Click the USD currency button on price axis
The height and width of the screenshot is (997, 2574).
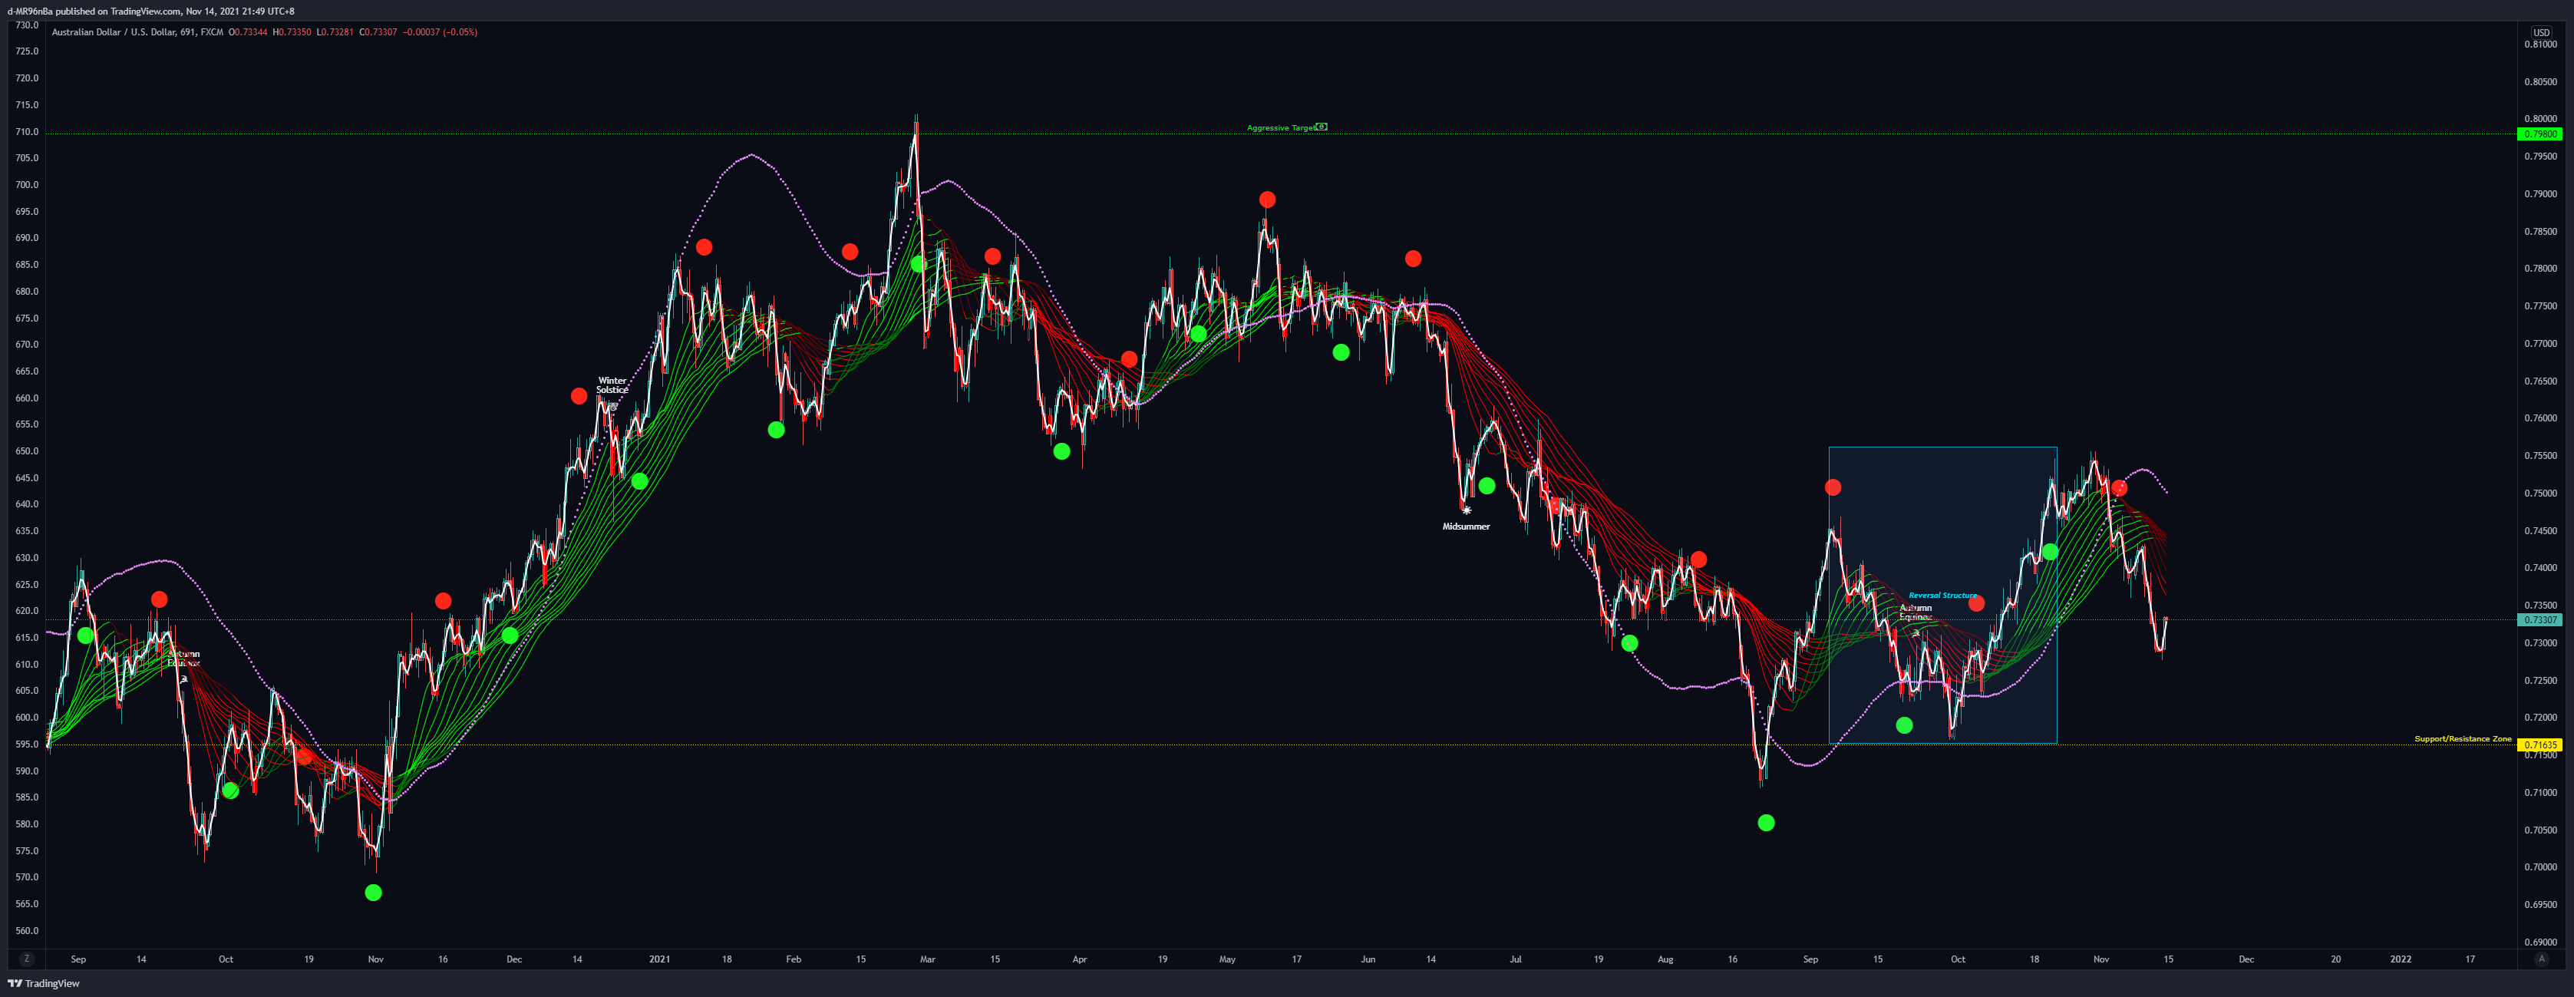2540,32
